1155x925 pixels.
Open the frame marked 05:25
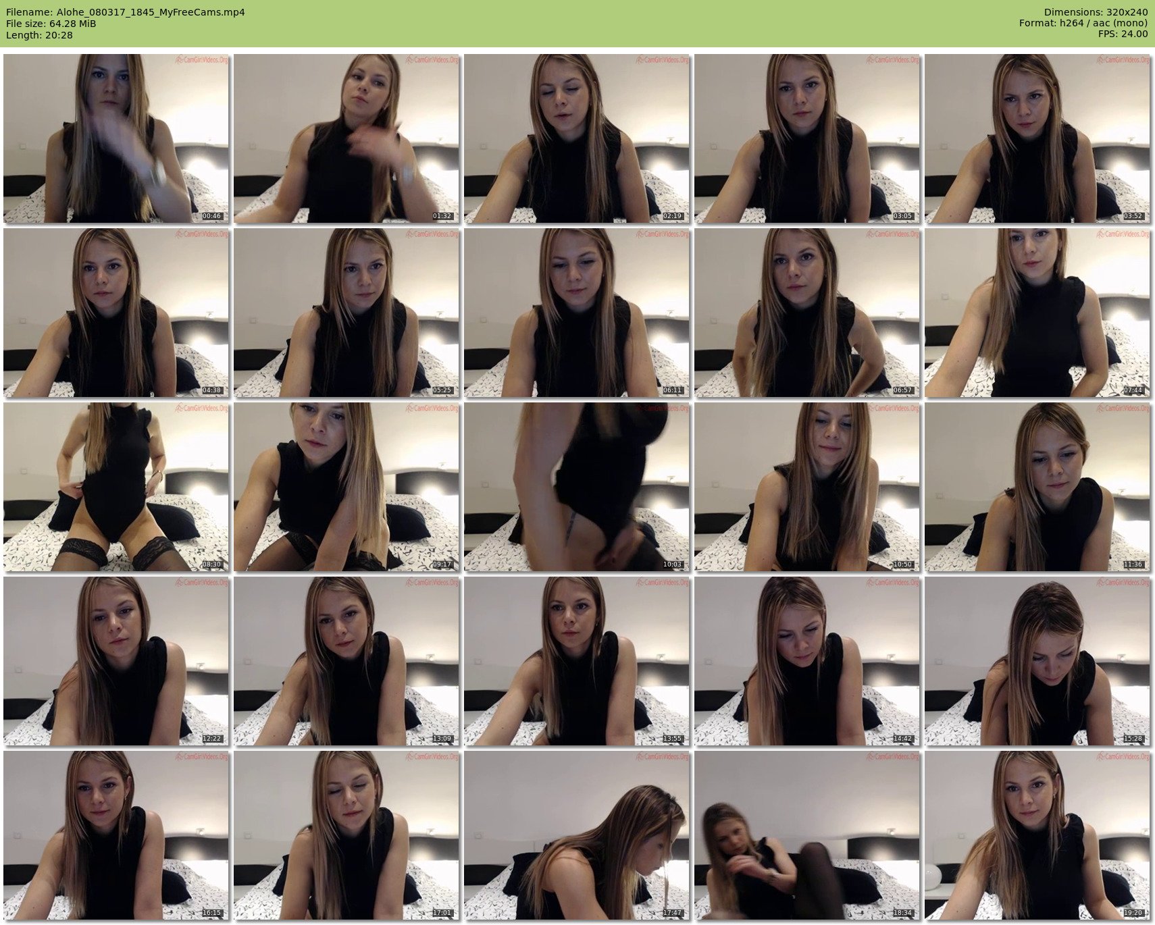346,313
